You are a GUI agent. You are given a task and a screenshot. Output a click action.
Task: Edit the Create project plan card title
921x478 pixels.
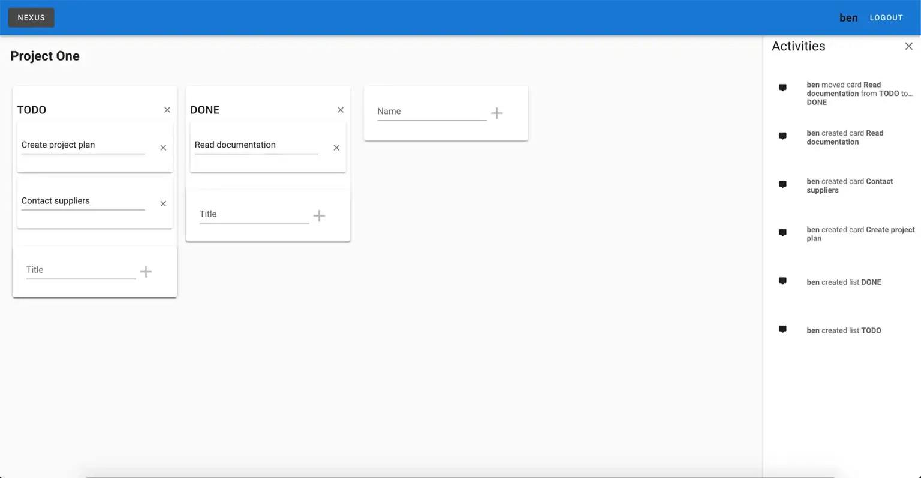click(x=83, y=145)
